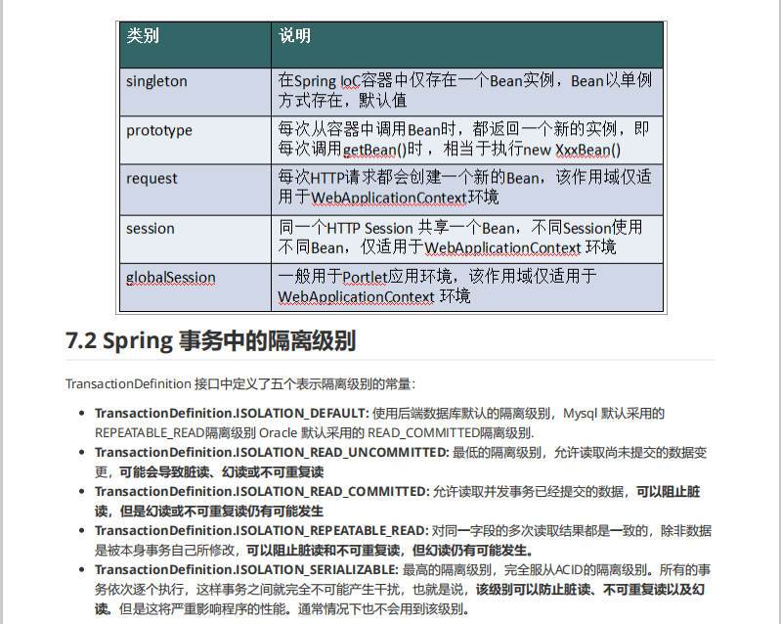781x624 pixels.
Task: Select the 'singleton' table cell
Action: [195, 92]
